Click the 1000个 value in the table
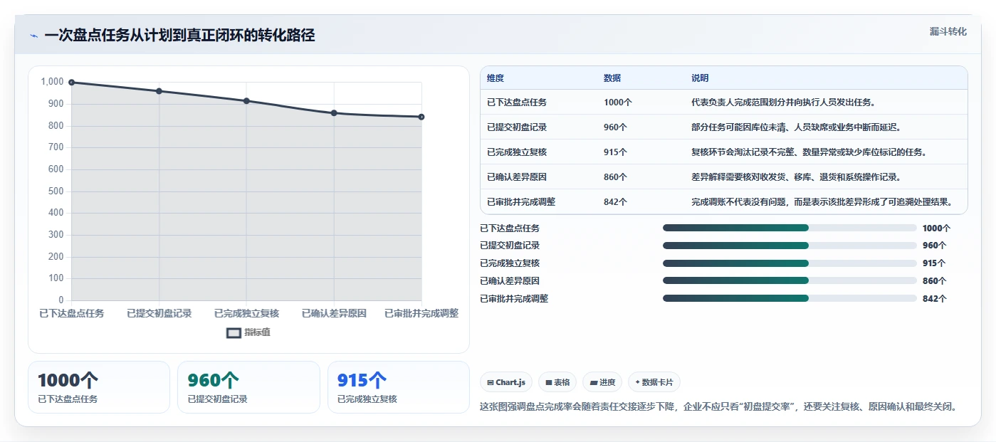This screenshot has width=996, height=442. pos(618,102)
